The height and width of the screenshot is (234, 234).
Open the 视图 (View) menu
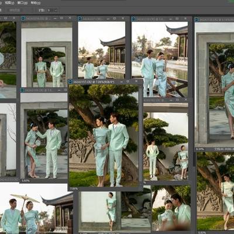tap(9, 3)
